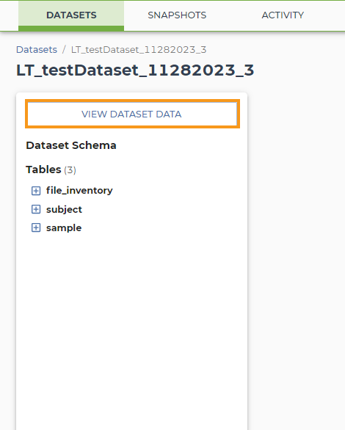Click the Dataset Schema heading

pos(71,145)
